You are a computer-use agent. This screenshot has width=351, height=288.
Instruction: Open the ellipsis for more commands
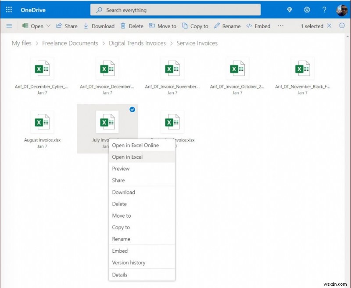click(x=281, y=26)
